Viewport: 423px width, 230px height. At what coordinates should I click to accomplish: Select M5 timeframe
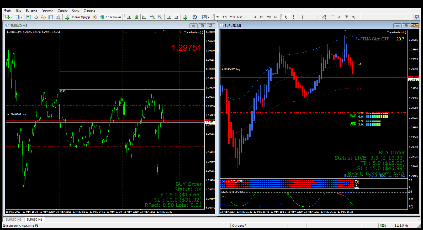[225, 17]
